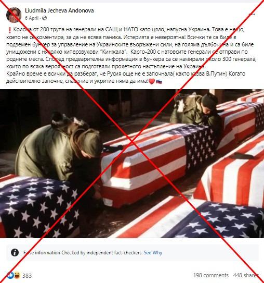
Task: Open the flag-draped coffins photo
Action: (x=132, y=164)
